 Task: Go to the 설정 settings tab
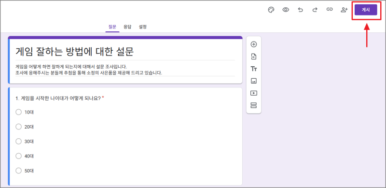[142, 27]
